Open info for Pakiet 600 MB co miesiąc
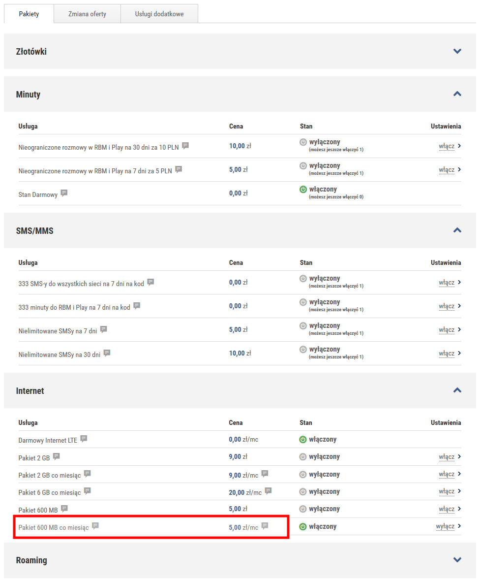 pyautogui.click(x=95, y=526)
